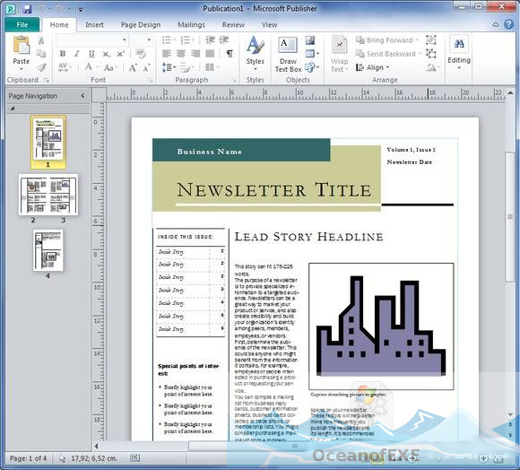Screen dimensions: 520x470
Task: Click the Subscript icon
Action: coord(106,54)
